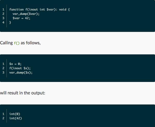Click the var_dump($x); code line

tap(21, 73)
